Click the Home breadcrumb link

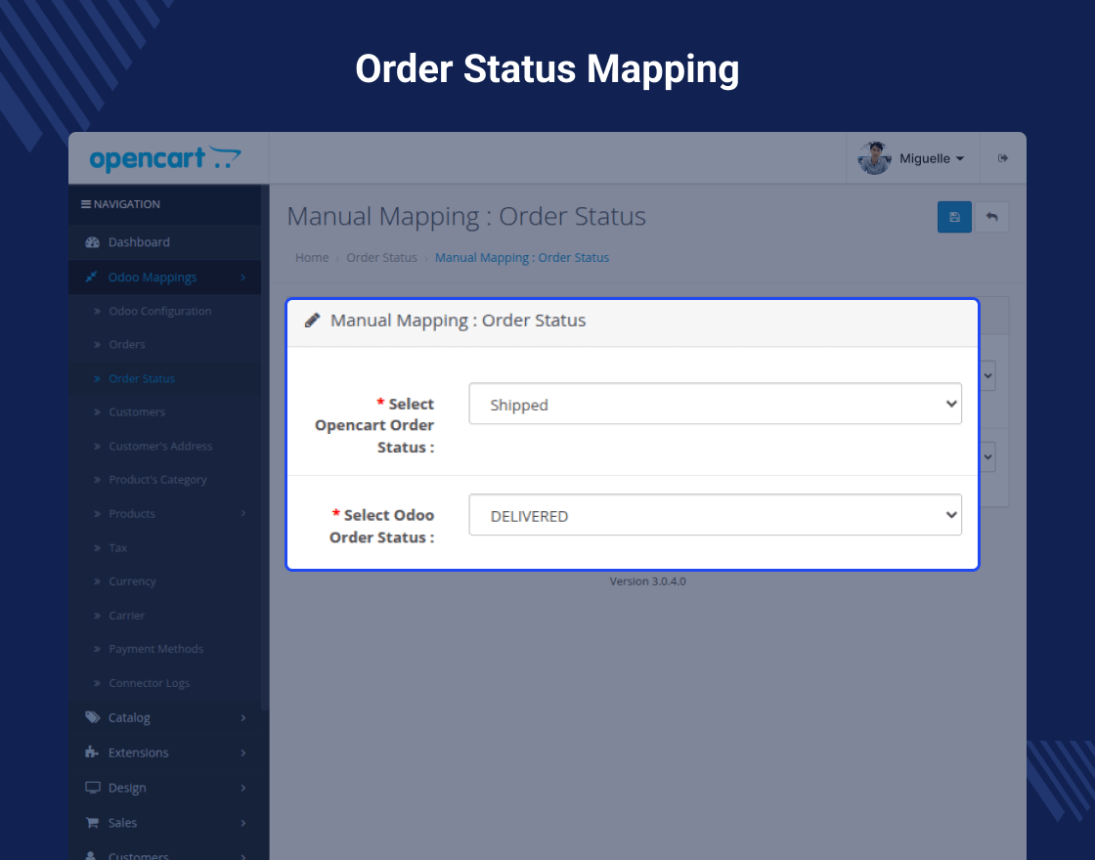click(x=312, y=258)
